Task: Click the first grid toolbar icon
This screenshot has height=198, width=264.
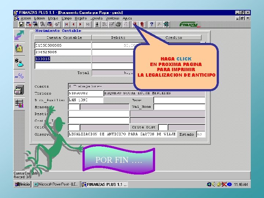Action: [104, 25]
